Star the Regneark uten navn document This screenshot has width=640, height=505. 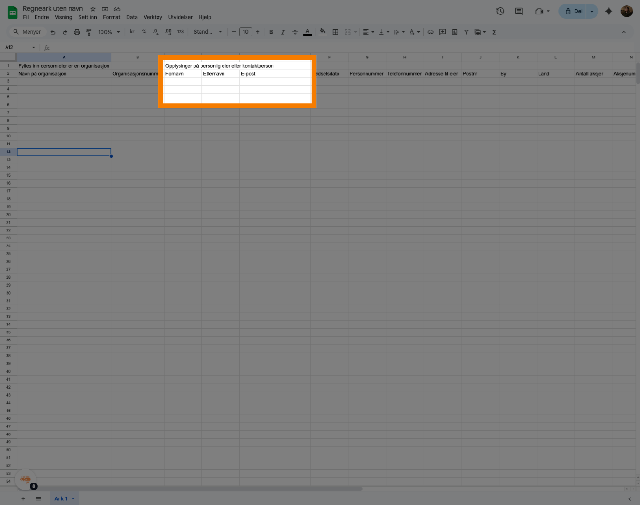click(93, 9)
